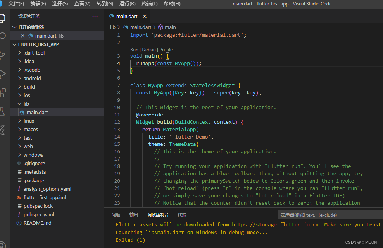Open pubspec.yaml in the file tree
The image size is (383, 248).
(57, 214)
